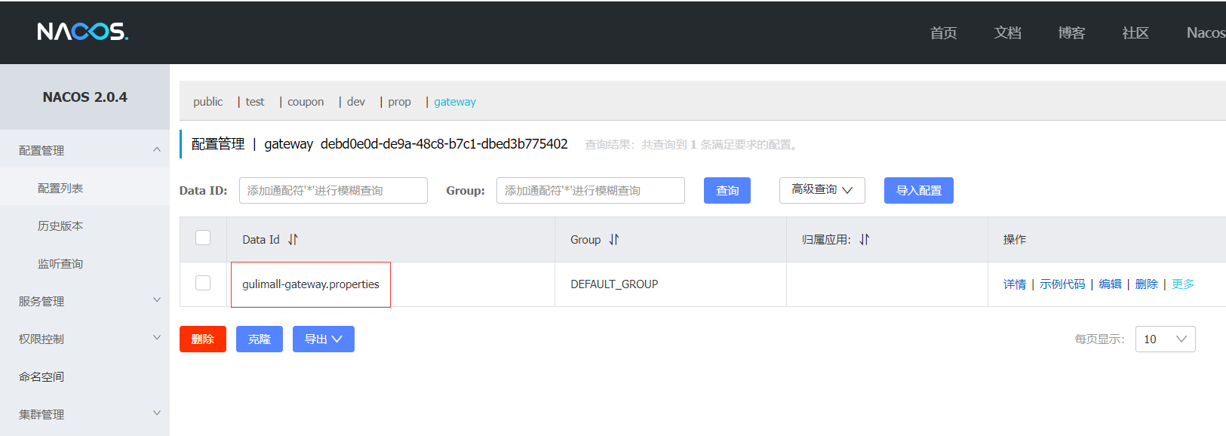Switch to the test namespace tab

click(x=255, y=102)
